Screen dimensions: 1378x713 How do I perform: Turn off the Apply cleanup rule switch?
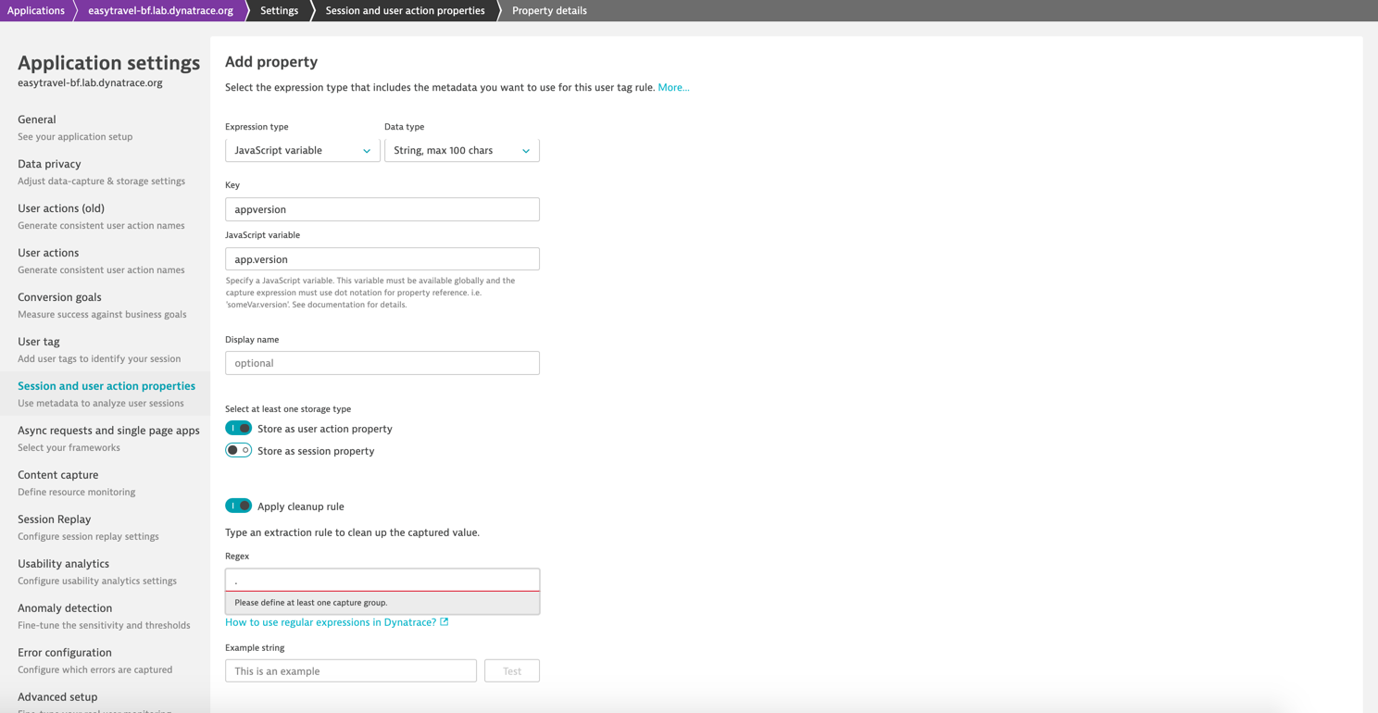pos(238,507)
